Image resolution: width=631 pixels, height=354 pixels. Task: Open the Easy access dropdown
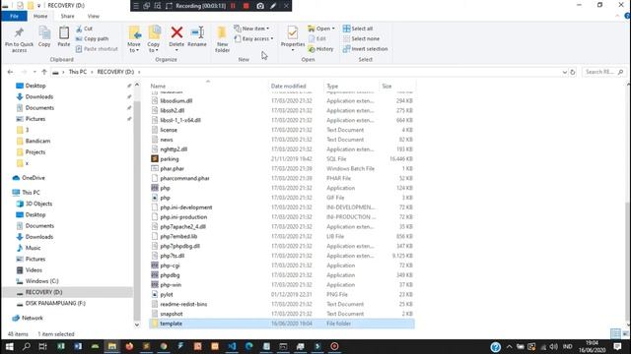[254, 39]
